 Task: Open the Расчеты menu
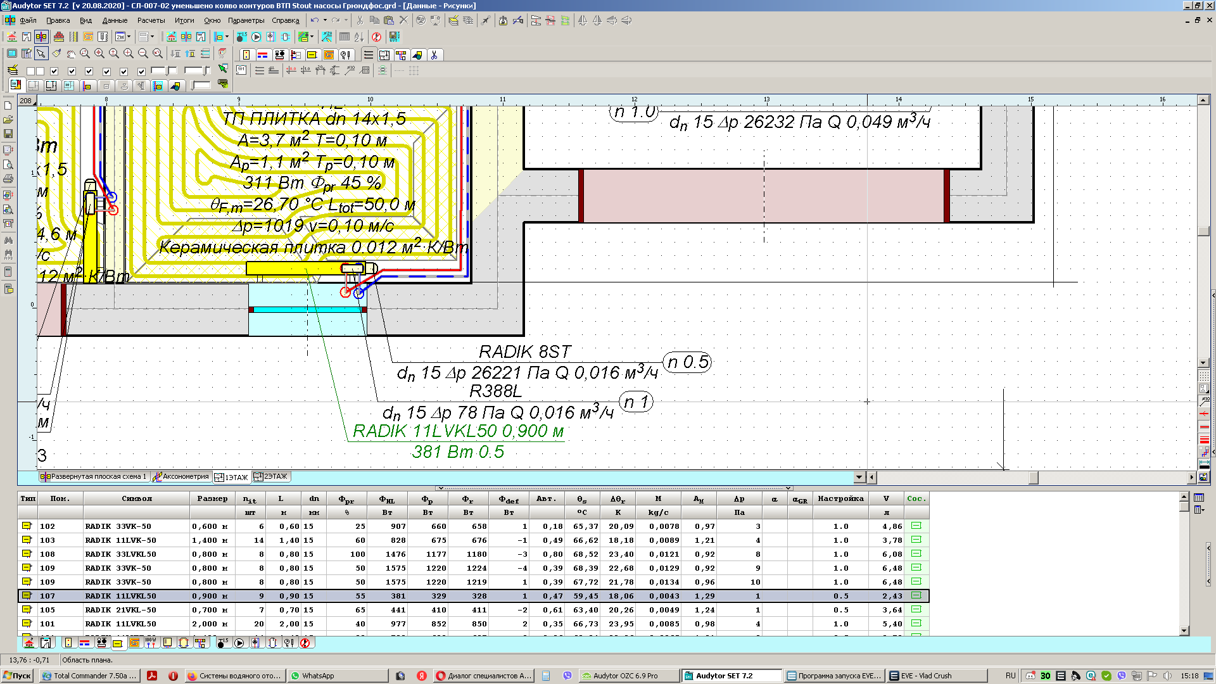[151, 20]
